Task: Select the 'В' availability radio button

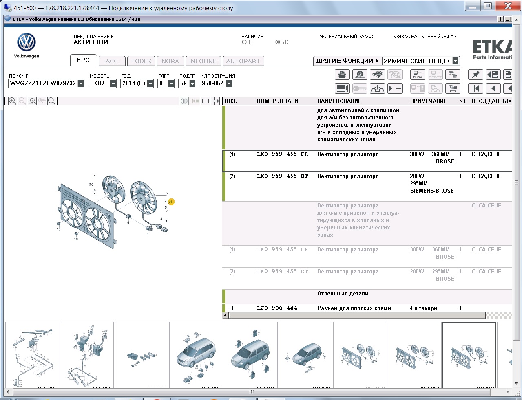Action: pyautogui.click(x=244, y=42)
